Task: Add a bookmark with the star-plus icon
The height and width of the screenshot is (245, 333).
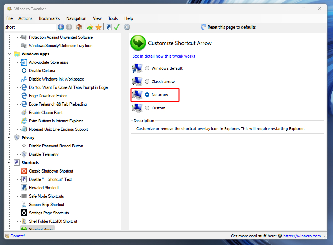Action: pyautogui.click(x=90, y=27)
